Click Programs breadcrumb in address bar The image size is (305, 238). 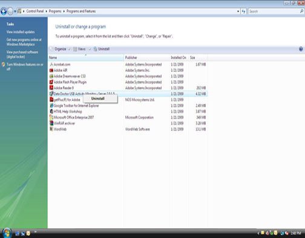click(55, 11)
